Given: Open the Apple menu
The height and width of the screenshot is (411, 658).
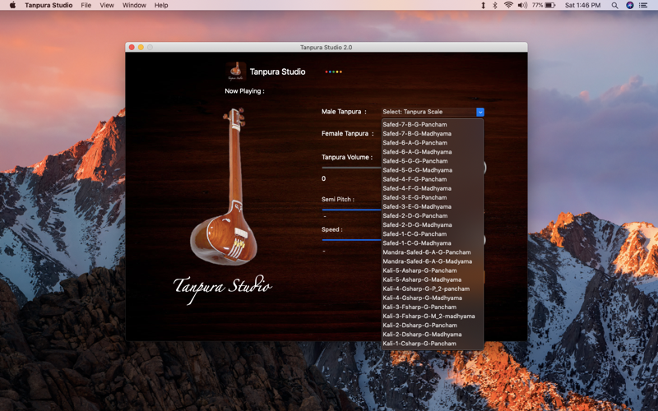Looking at the screenshot, I should click(x=12, y=5).
